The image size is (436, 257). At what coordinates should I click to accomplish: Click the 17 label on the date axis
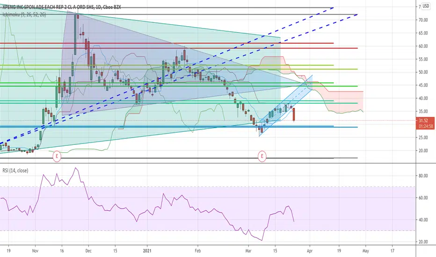click(x=392, y=251)
